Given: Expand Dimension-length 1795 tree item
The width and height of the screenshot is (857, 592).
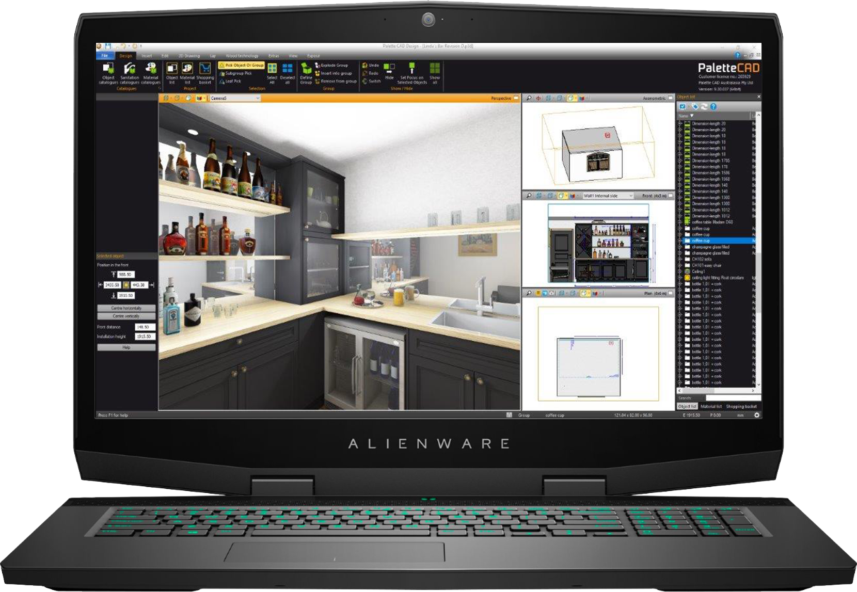Looking at the screenshot, I should coord(680,161).
